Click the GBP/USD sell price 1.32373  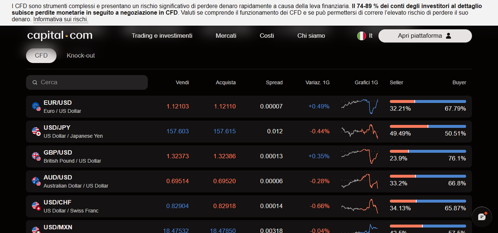178,156
